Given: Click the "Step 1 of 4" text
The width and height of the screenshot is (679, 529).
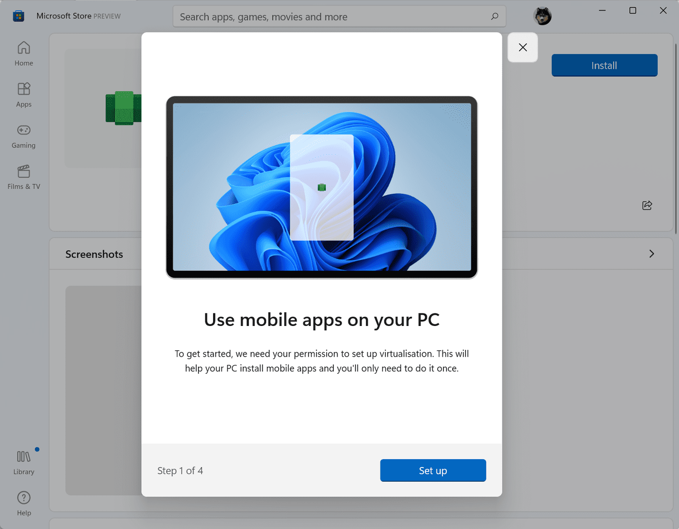Looking at the screenshot, I should point(180,470).
